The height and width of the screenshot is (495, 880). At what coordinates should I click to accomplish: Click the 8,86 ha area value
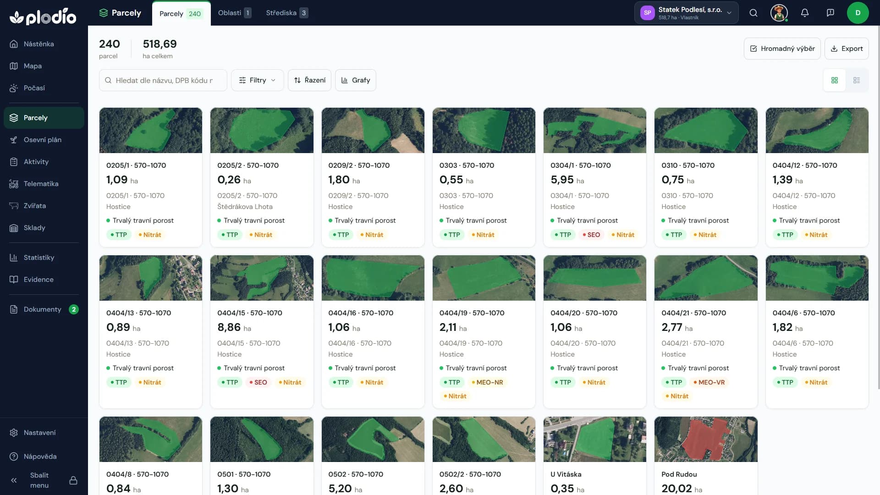pos(234,327)
